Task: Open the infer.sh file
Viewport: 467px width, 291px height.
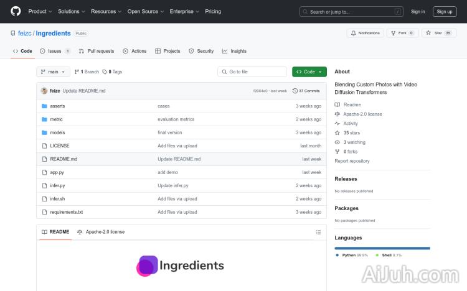Action: pos(57,199)
